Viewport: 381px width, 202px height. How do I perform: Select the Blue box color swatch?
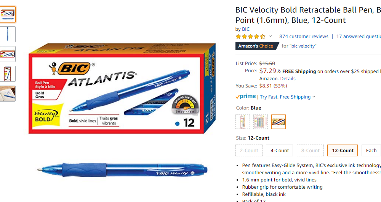click(279, 122)
